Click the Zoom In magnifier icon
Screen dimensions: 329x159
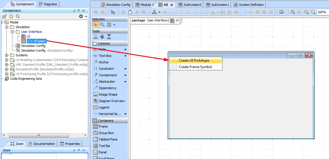(306, 12)
